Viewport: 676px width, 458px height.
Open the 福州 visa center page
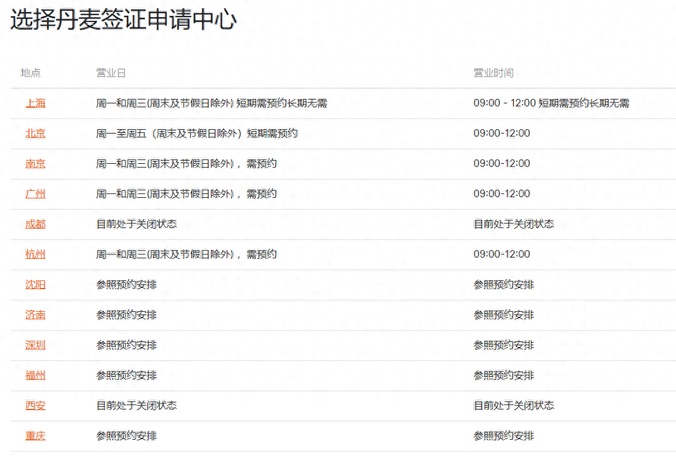pyautogui.click(x=35, y=375)
